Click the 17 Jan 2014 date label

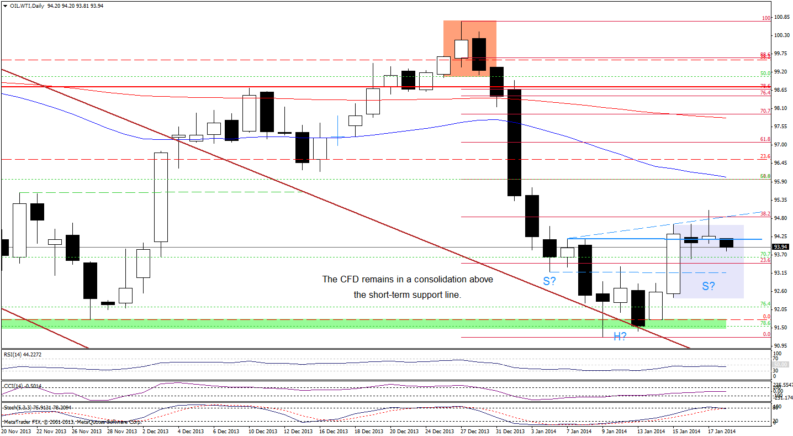click(722, 430)
